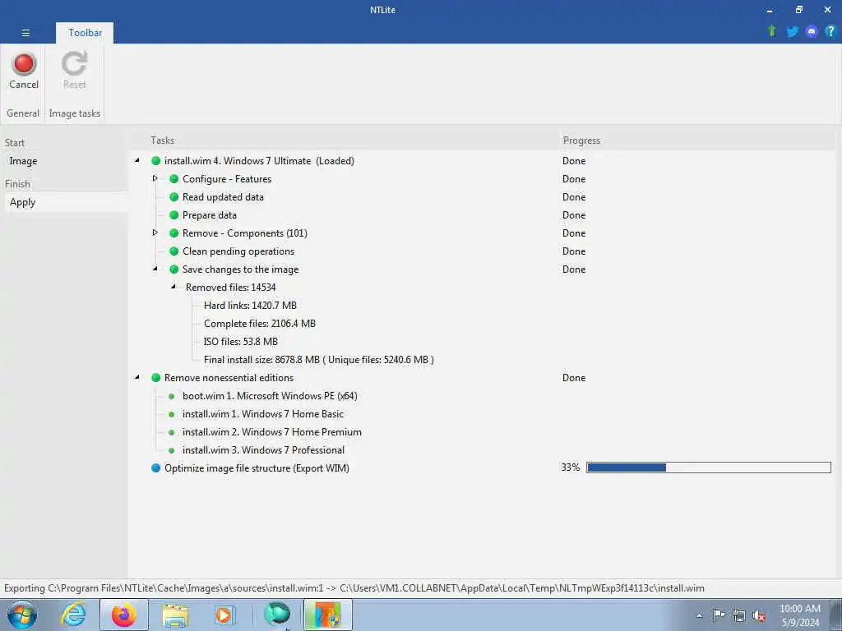Open the taskbar clock showing 10:00 AM
842x631 pixels.
pyautogui.click(x=800, y=615)
